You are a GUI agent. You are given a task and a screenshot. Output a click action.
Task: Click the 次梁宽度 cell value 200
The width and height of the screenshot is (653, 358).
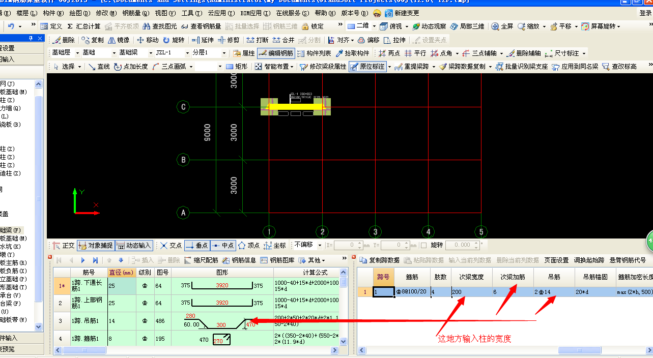click(x=472, y=292)
